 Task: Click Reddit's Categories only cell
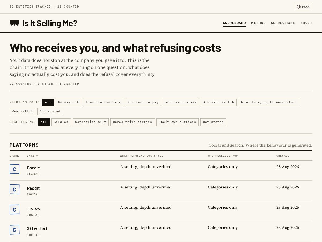[x=223, y=187]
